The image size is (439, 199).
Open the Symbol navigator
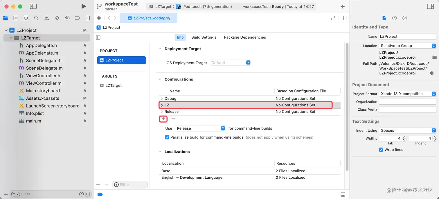(26, 18)
